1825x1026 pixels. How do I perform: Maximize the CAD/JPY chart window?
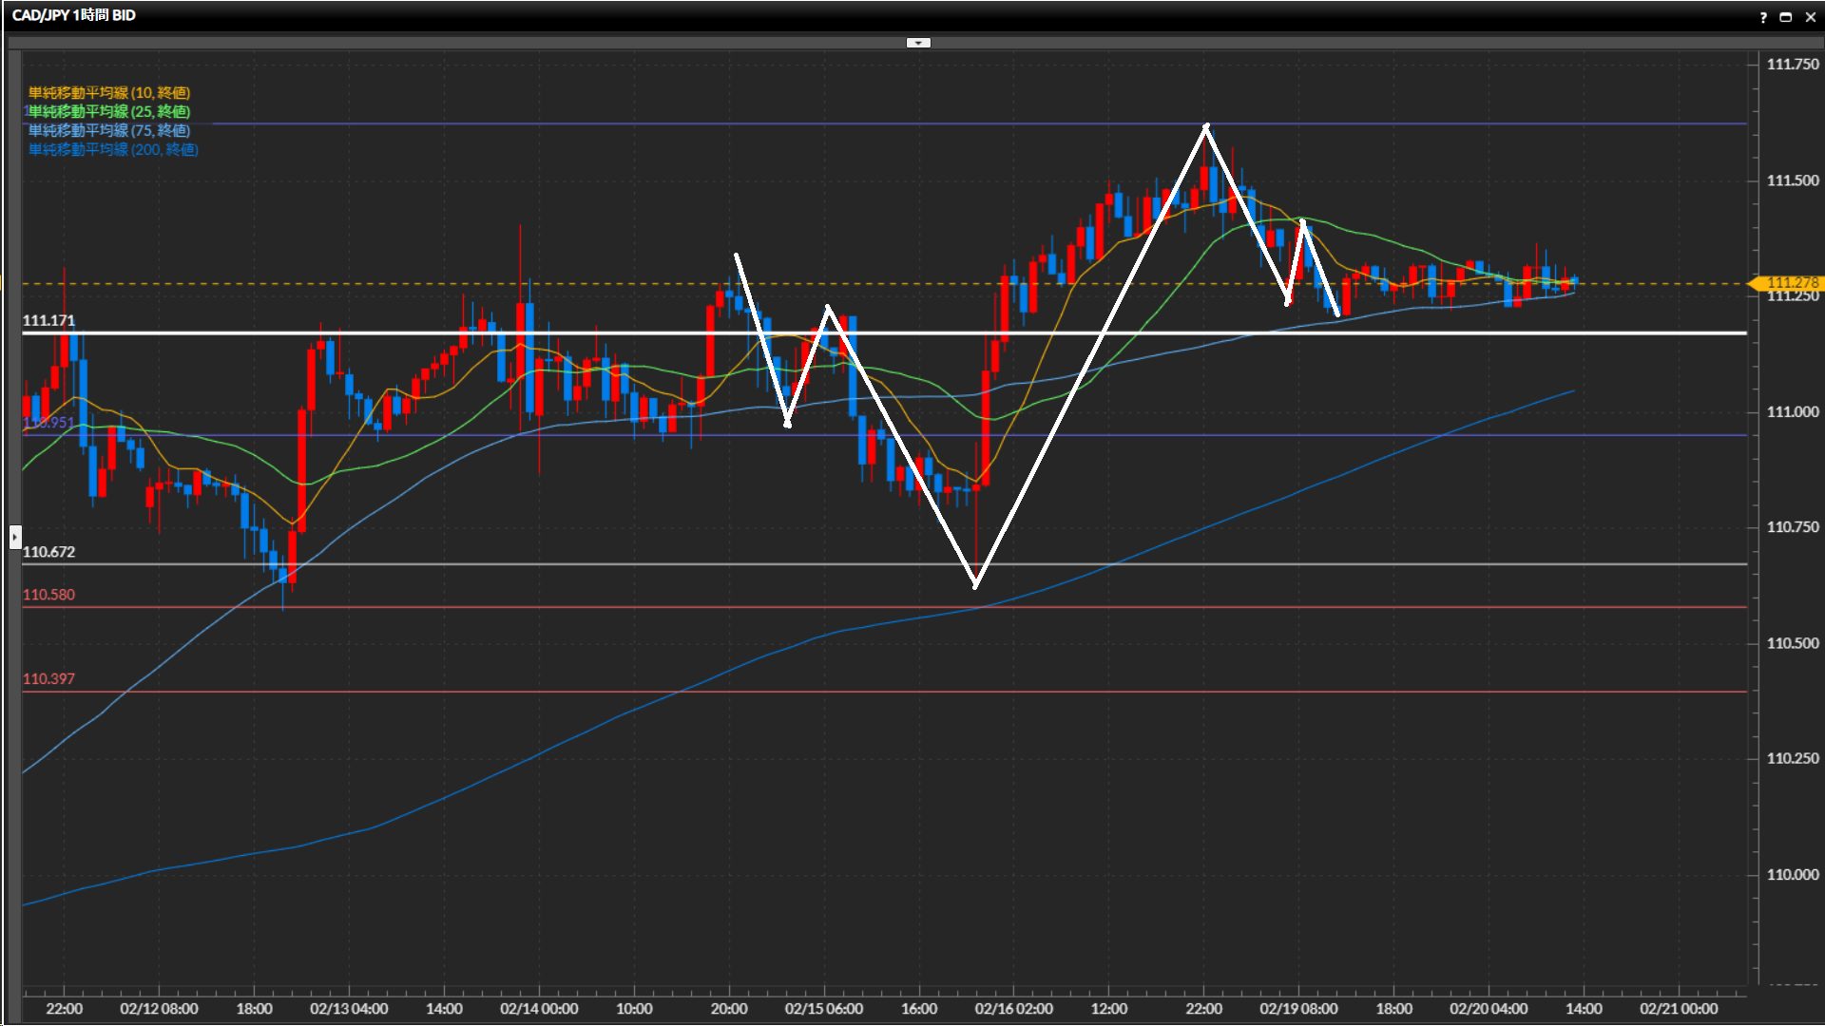[x=1786, y=17]
